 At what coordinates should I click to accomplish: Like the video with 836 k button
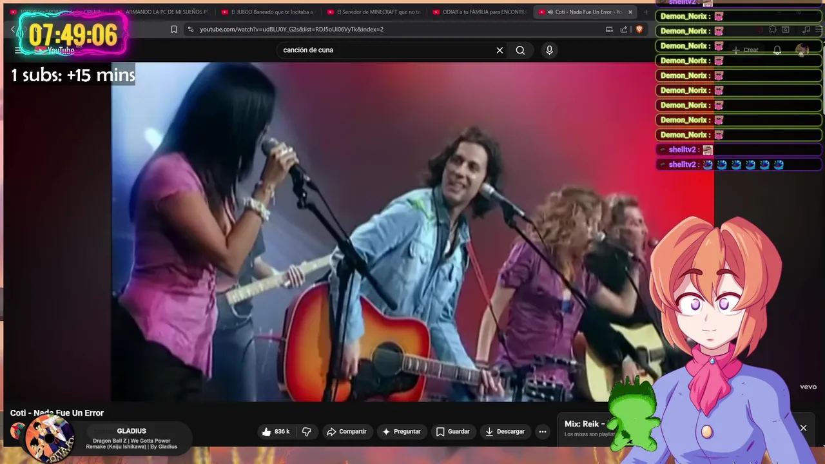coord(276,432)
